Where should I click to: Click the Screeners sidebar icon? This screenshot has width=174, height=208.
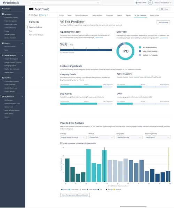[x=2, y=14]
